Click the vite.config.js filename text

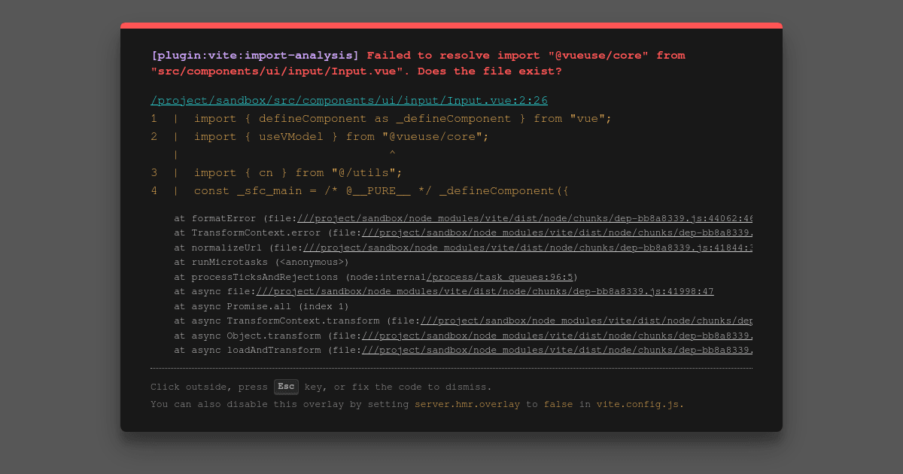click(x=638, y=405)
